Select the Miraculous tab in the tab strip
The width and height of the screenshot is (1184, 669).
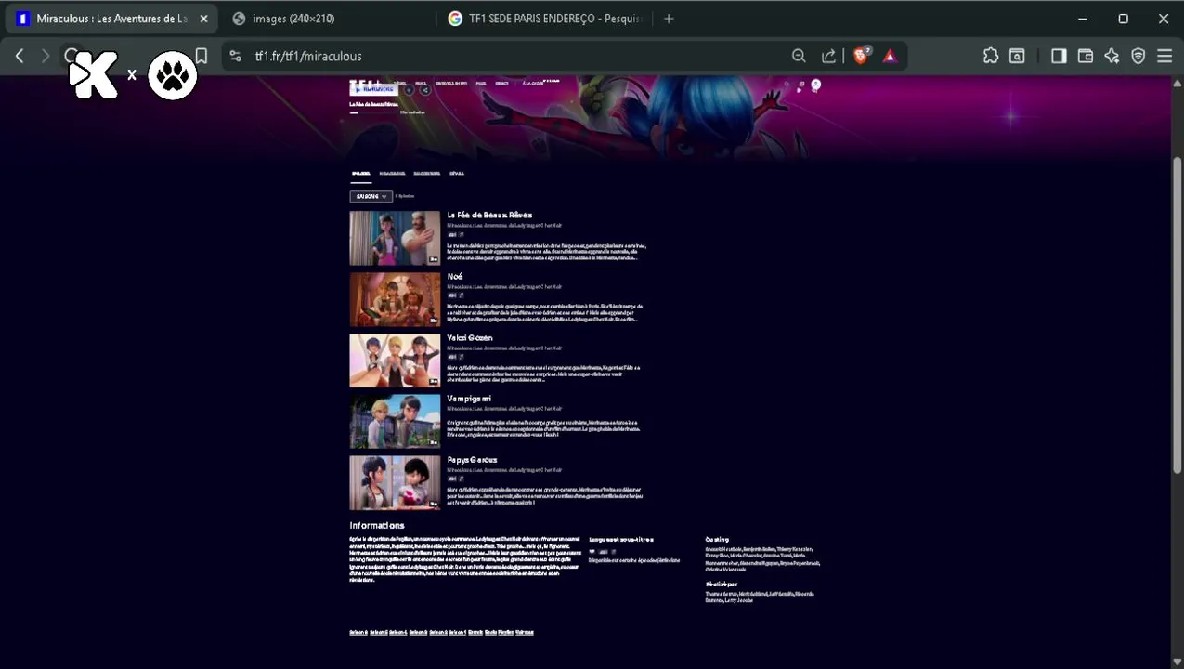coord(111,19)
